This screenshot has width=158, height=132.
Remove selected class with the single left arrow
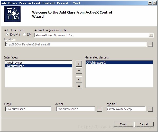(x=79, y=79)
